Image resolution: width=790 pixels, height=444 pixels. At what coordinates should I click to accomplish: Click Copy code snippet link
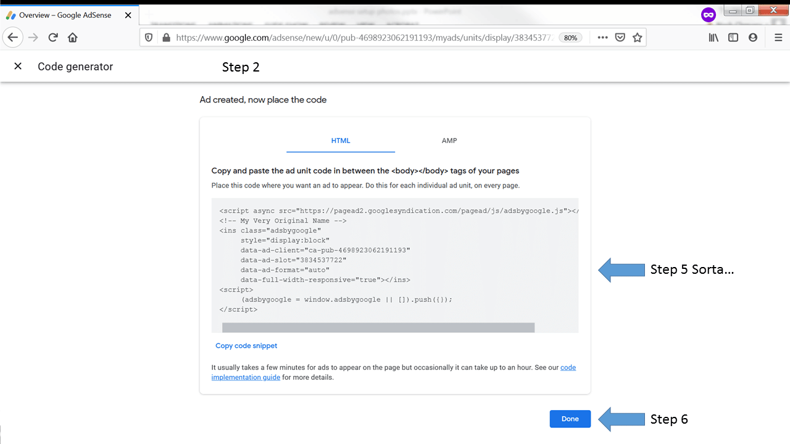click(x=246, y=346)
